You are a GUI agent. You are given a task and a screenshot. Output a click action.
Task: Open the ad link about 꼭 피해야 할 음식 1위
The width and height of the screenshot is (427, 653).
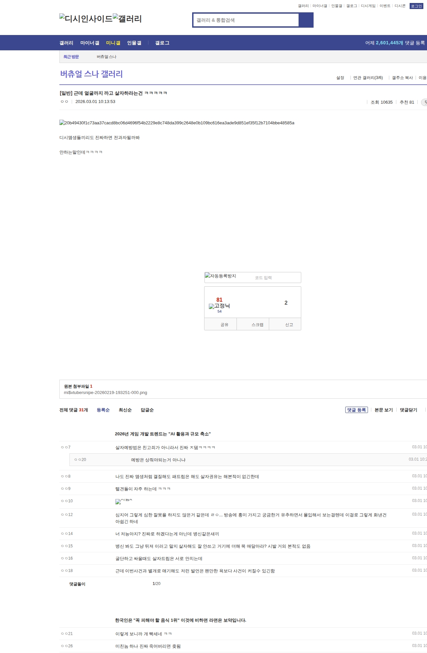tap(180, 620)
